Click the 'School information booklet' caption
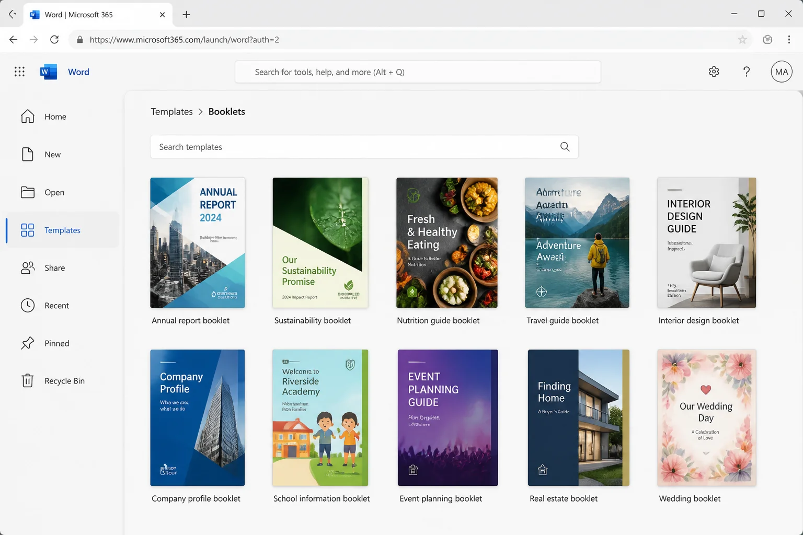The height and width of the screenshot is (535, 803). [x=322, y=499]
